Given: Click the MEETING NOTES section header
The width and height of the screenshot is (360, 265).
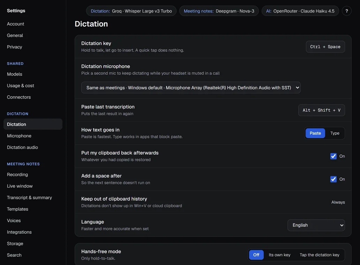Looking at the screenshot, I should (x=23, y=164).
